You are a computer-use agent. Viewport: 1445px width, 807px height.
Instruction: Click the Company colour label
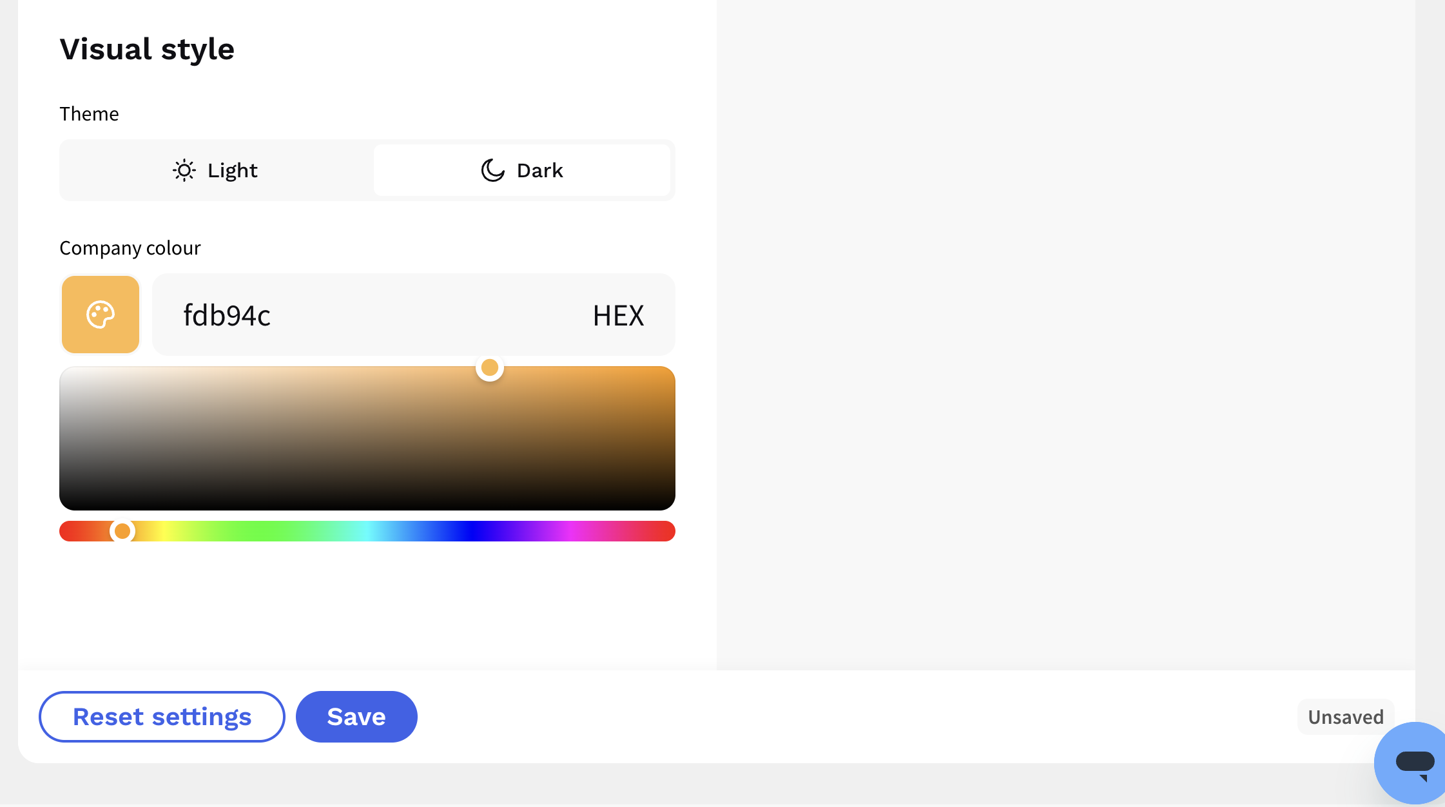click(130, 248)
